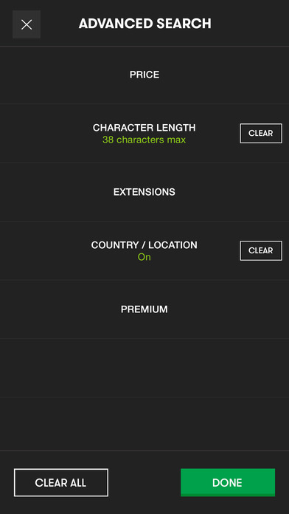Close the Advanced Search panel with X
Viewport: 289px width, 514px height.
[x=27, y=24]
